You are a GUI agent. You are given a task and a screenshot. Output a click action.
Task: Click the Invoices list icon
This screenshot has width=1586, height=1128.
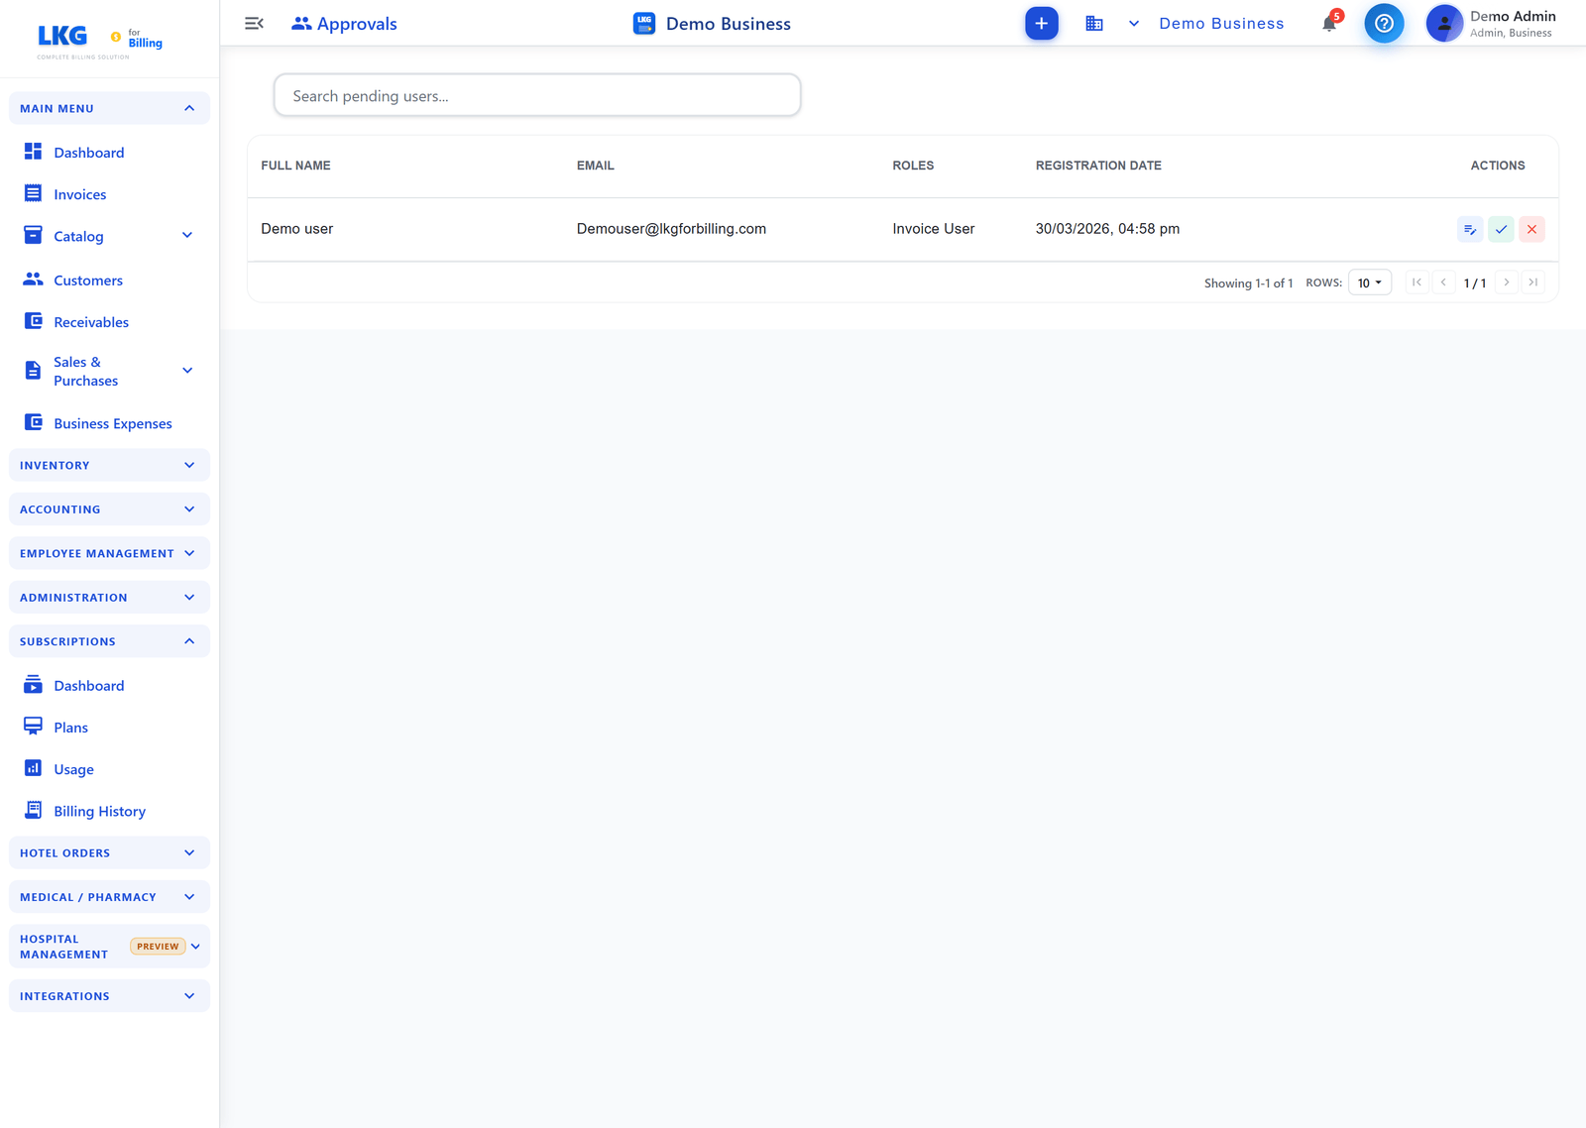click(x=33, y=193)
